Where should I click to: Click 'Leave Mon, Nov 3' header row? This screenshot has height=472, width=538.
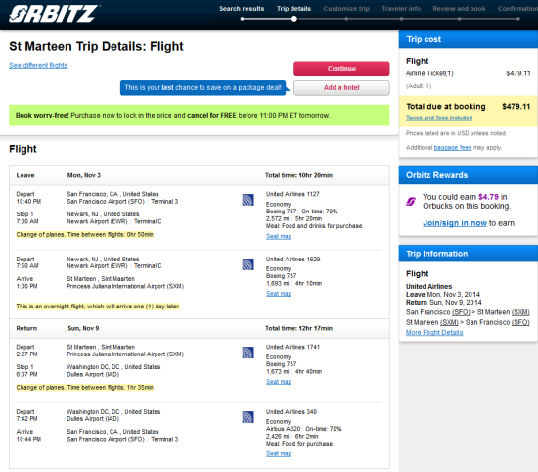click(x=200, y=175)
